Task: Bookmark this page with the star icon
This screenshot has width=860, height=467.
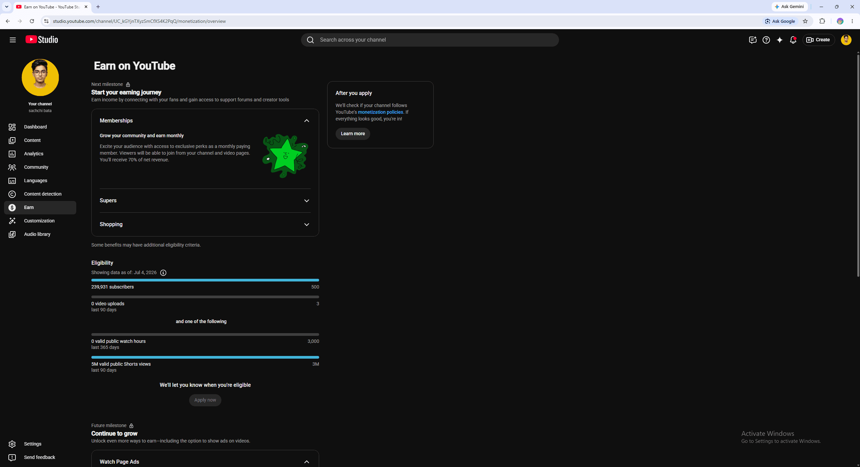Action: click(805, 21)
